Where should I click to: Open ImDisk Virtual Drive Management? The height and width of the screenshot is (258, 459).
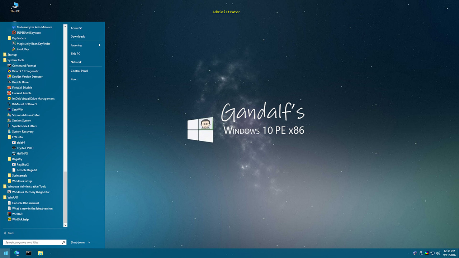[x=31, y=99]
